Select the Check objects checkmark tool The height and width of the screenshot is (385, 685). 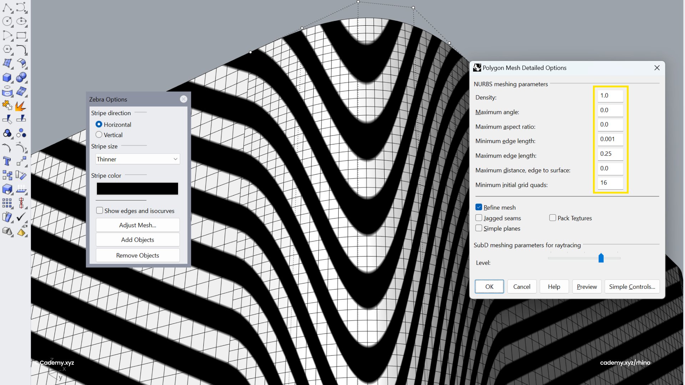21,217
